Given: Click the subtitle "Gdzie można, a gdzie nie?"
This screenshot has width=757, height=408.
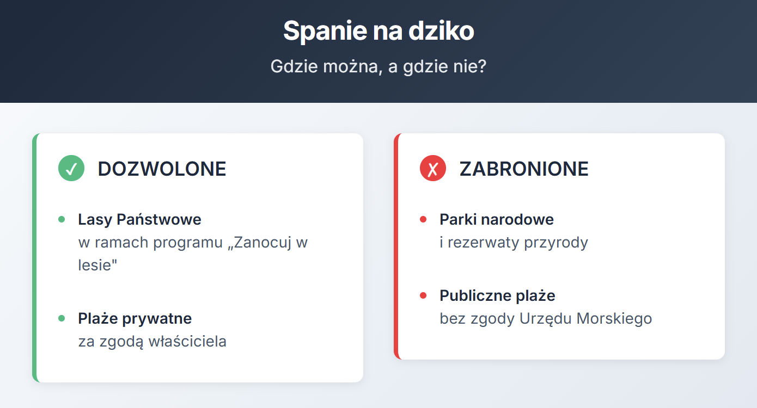Looking at the screenshot, I should (x=378, y=67).
